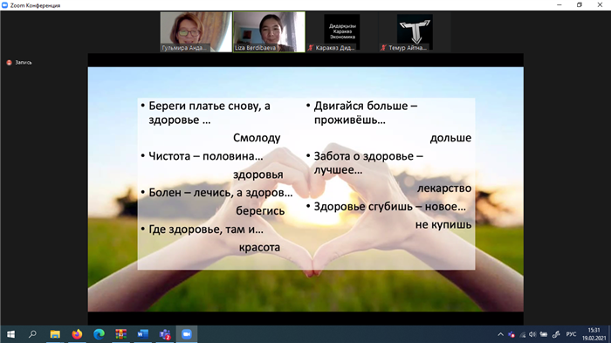Click muted mic icon on Каракоз tile

[x=311, y=48]
